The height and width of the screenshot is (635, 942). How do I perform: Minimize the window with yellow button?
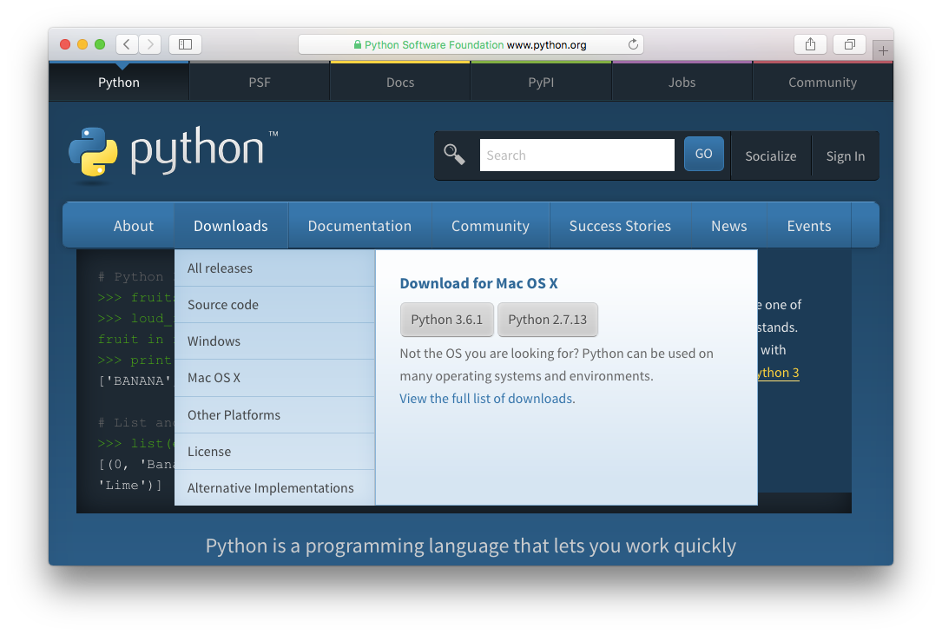[82, 44]
